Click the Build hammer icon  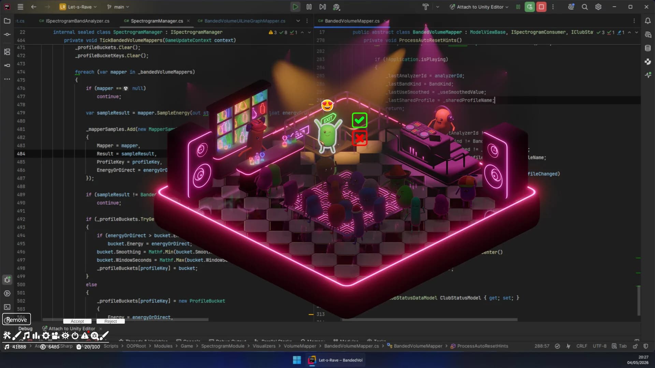tap(425, 7)
